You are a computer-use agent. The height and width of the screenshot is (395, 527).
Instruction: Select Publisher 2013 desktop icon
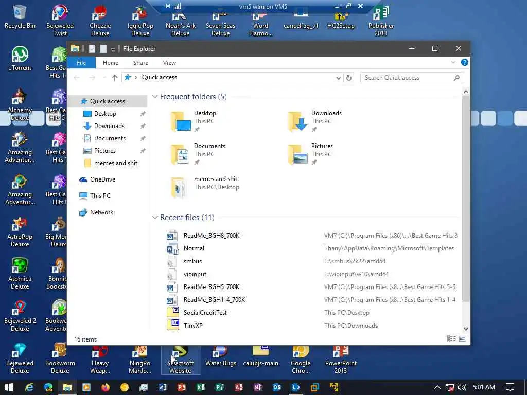click(381, 20)
